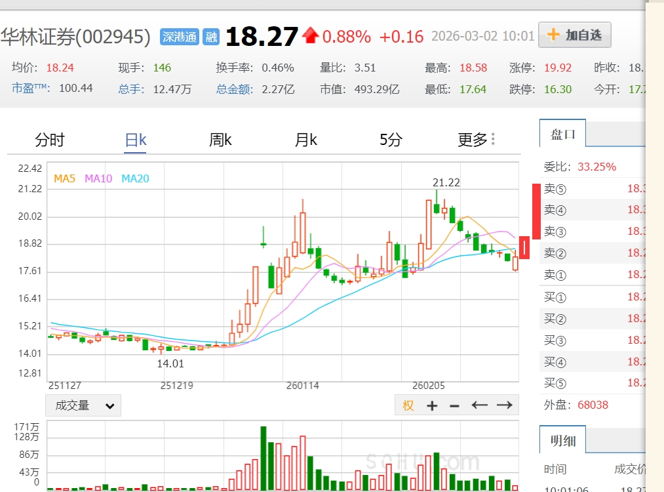
Task: Toggle the 权 adjustment button
Action: tap(408, 405)
